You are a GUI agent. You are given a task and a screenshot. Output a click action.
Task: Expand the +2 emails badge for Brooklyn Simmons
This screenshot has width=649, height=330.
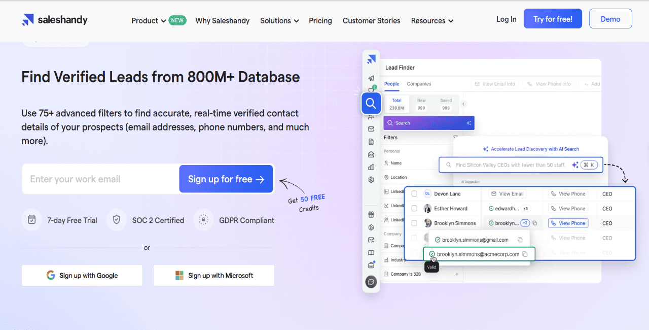pos(525,223)
